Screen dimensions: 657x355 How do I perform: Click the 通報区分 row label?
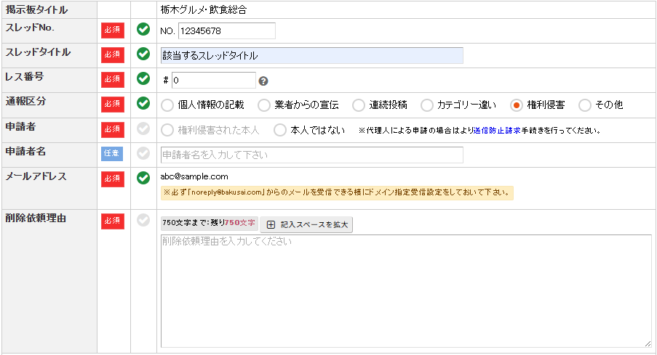[x=25, y=101]
